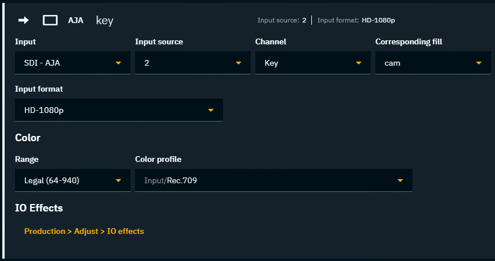The width and height of the screenshot is (495, 261).
Task: Open the Input format HD-1080p dropdown
Action: point(118,110)
